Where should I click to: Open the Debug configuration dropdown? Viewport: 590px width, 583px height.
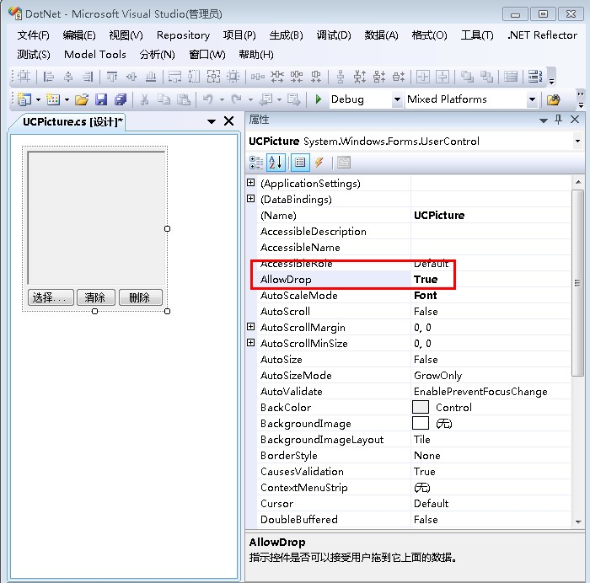pos(397,99)
